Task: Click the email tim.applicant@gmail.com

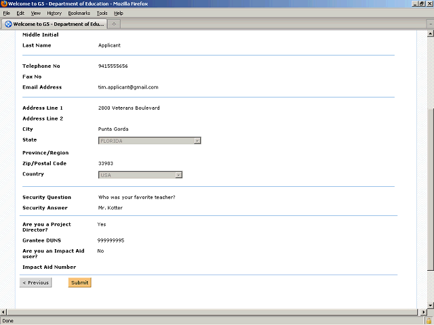Action: (x=128, y=87)
